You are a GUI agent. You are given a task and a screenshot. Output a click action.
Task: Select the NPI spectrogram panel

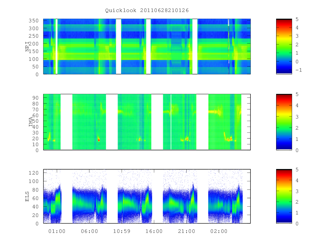(x=147, y=46)
